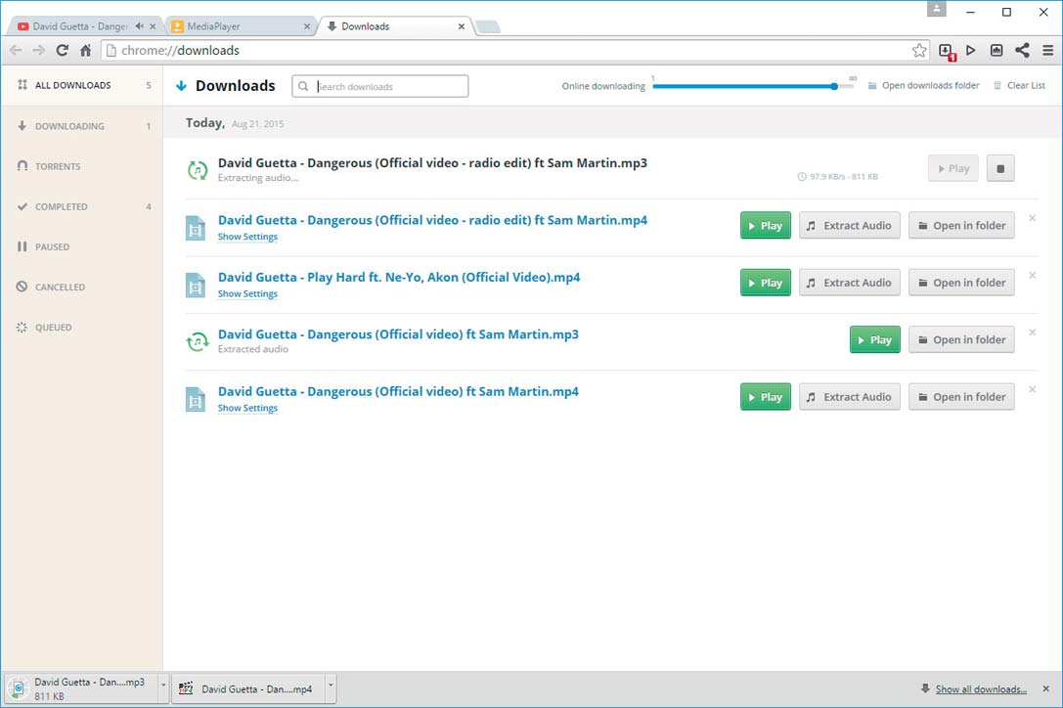1063x708 pixels.
Task: Click the extracted audio icon for Dangerous mp3
Action: point(198,341)
